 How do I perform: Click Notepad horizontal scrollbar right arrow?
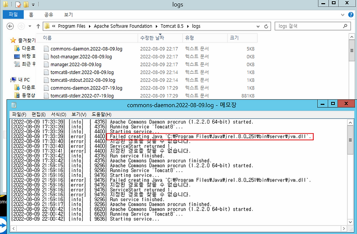[x=344, y=228]
